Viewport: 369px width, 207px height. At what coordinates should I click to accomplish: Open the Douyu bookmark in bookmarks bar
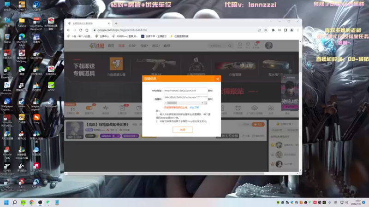point(79,36)
